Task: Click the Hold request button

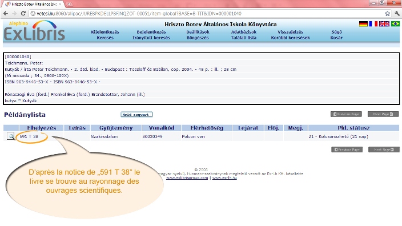Action: point(136,115)
